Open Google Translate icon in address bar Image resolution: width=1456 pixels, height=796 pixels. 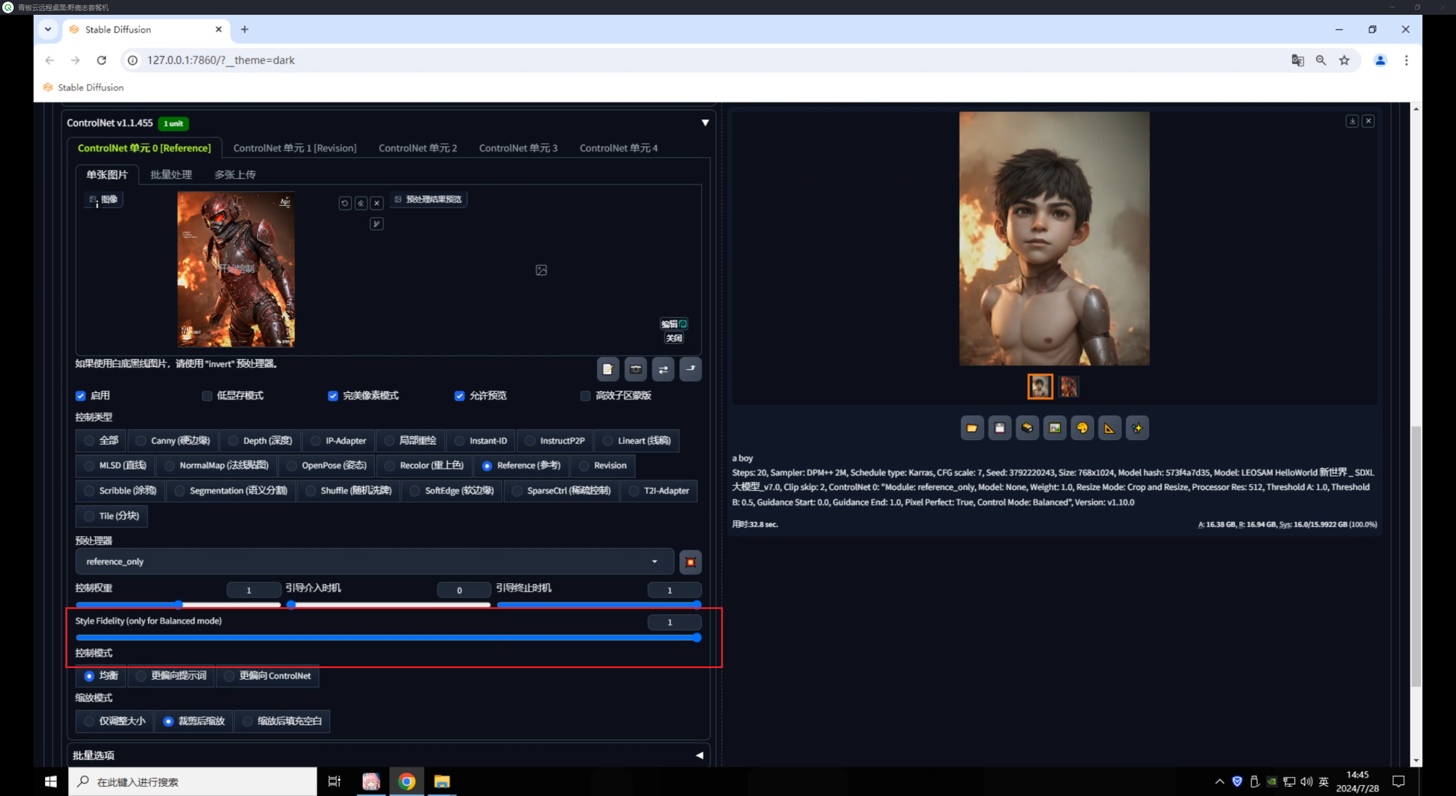(x=1297, y=60)
